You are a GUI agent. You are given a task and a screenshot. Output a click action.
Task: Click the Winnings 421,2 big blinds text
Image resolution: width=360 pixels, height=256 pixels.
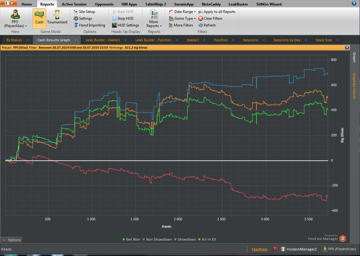point(128,47)
